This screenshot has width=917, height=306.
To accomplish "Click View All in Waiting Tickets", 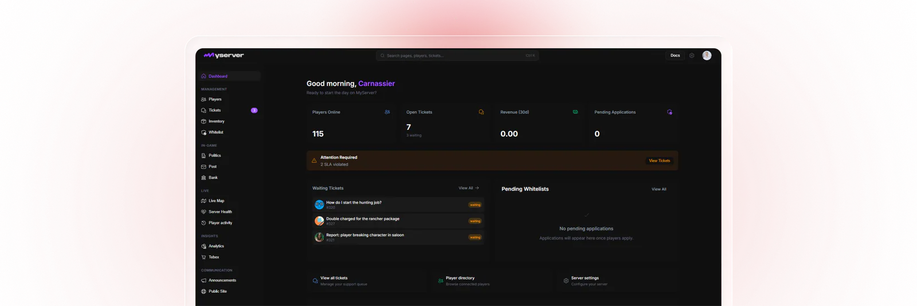I will click(468, 188).
